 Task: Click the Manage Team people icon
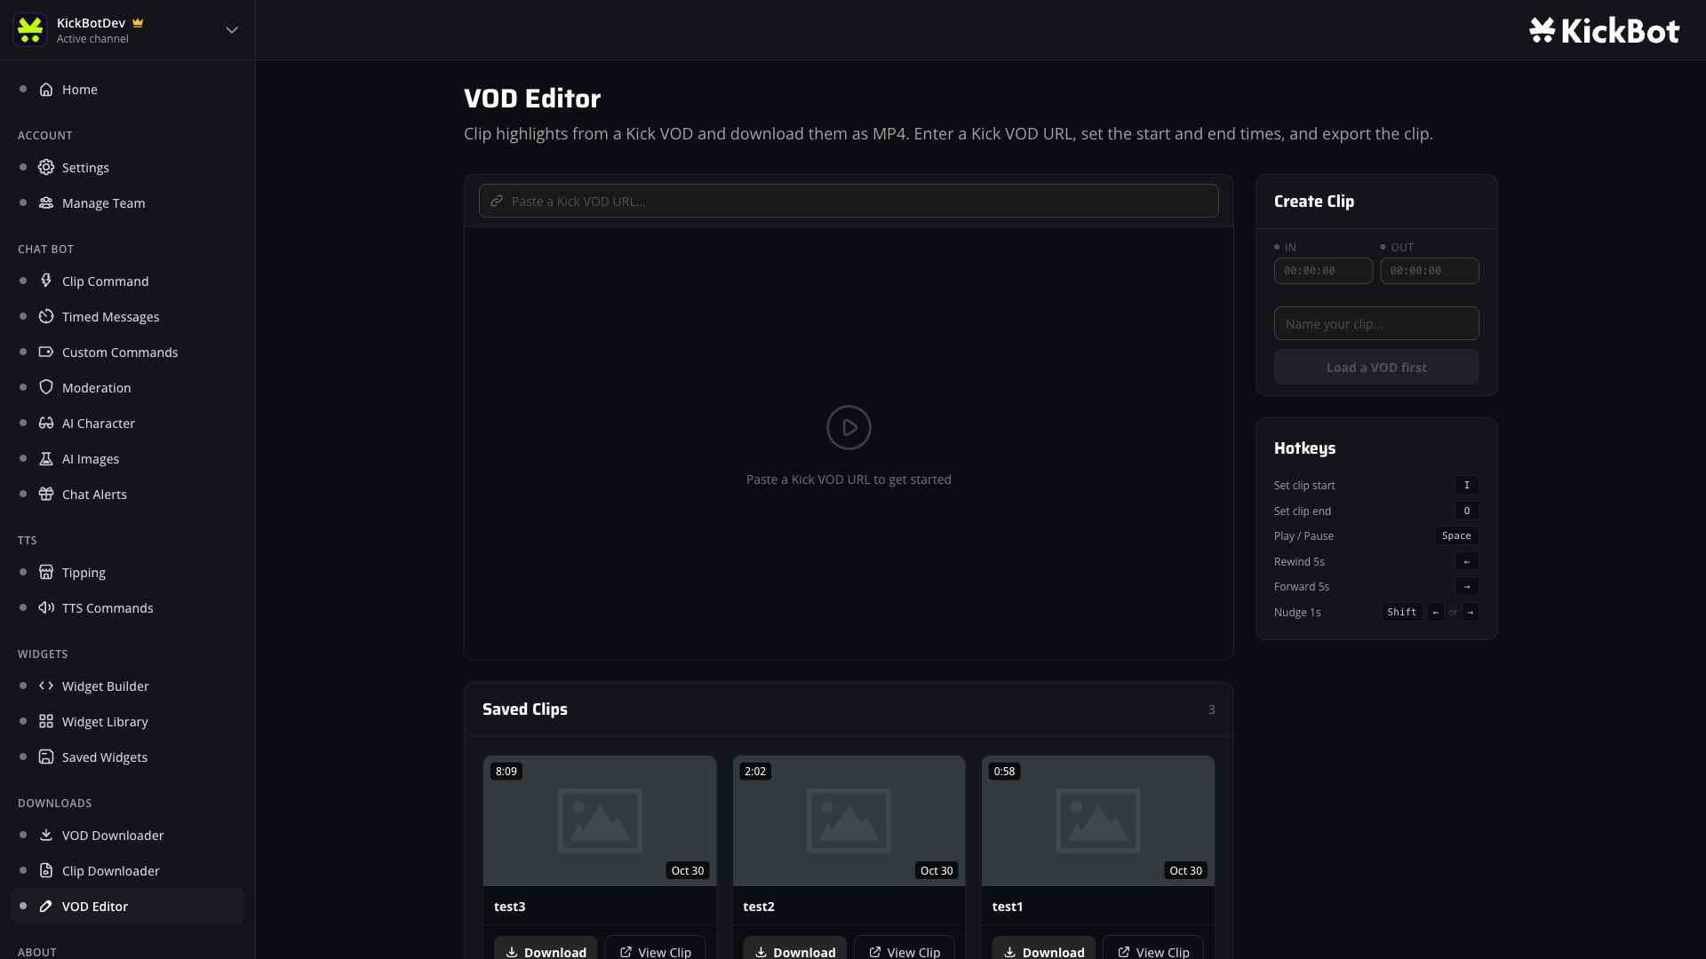[46, 203]
